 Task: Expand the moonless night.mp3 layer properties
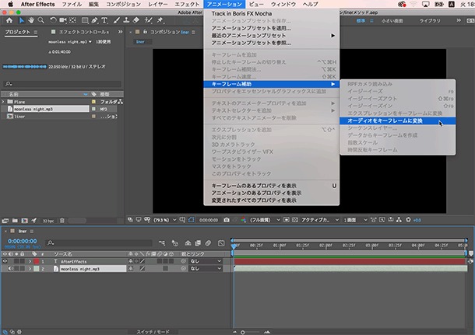coord(30,268)
